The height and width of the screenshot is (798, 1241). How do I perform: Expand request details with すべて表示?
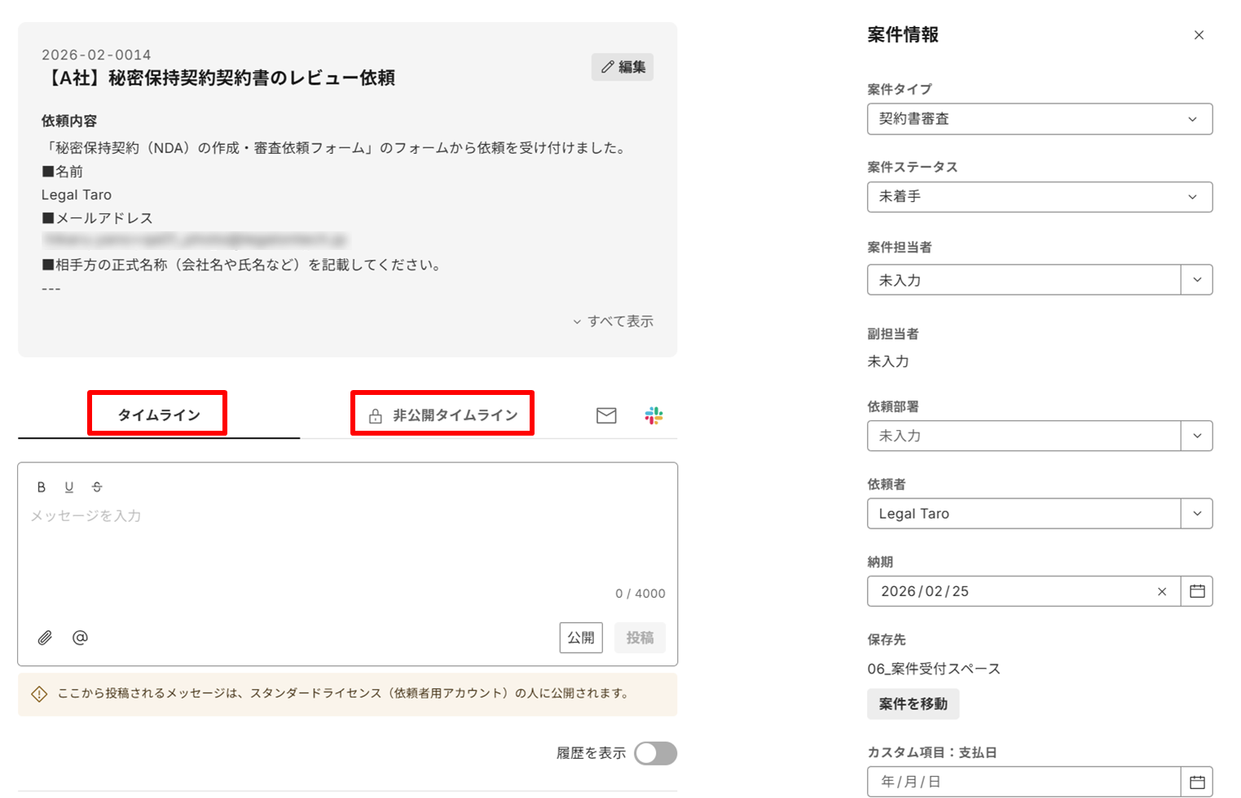tap(613, 321)
